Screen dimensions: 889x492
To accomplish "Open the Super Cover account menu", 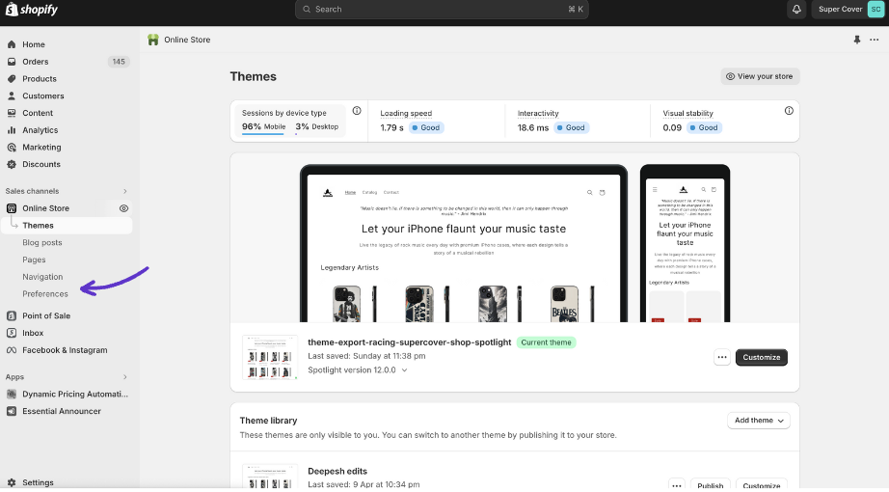I will (849, 9).
